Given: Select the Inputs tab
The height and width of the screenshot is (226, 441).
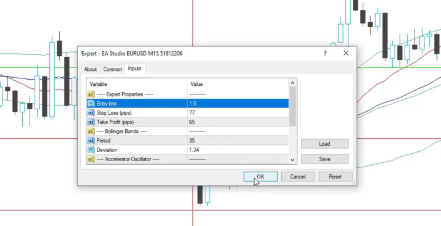Looking at the screenshot, I should [134, 69].
